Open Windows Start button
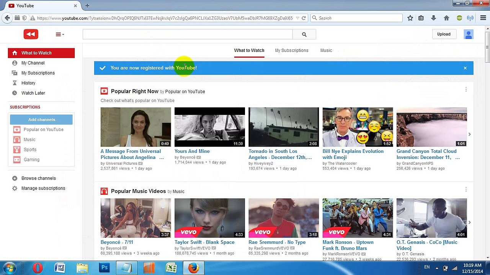 pos(10,268)
